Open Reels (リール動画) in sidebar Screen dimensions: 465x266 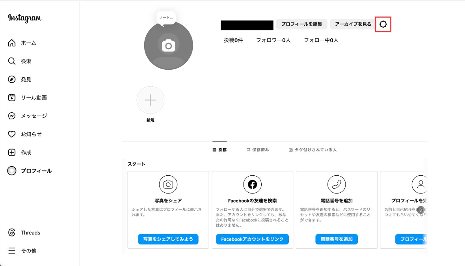(12, 98)
